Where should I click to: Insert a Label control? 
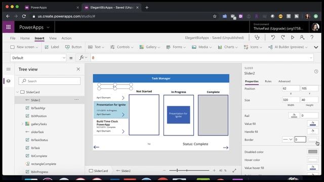(x=52, y=47)
